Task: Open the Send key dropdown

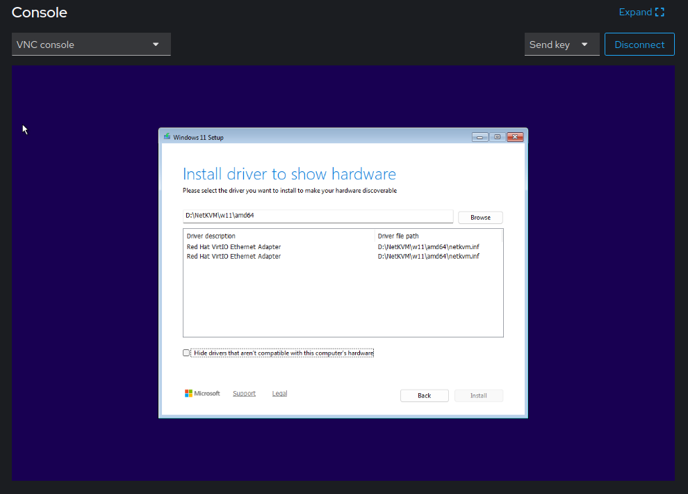Action: tap(562, 45)
